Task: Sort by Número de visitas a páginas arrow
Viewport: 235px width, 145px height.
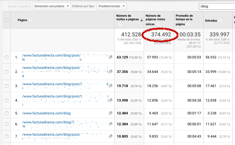Action: [141, 20]
